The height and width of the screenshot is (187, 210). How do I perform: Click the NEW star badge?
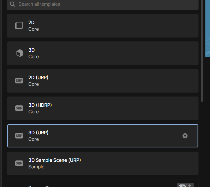pyautogui.click(x=185, y=185)
